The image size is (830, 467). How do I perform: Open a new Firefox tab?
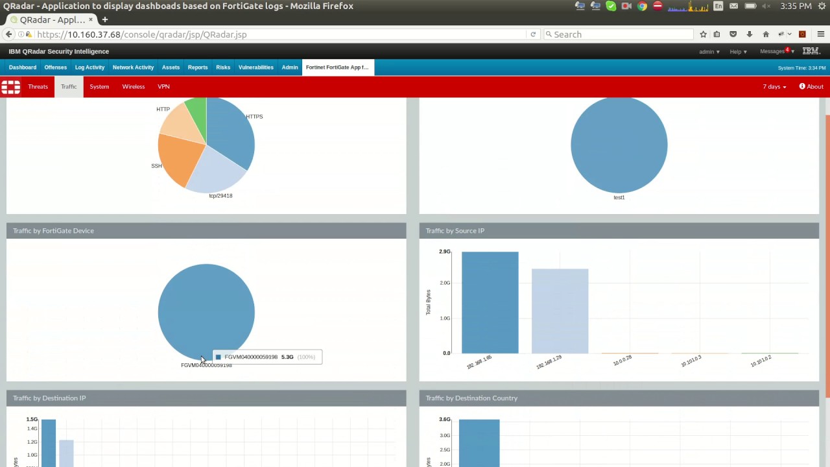104,19
